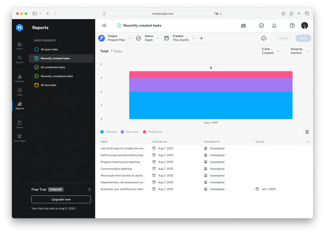Click the team members icon
The image size is (325, 234).
tap(243, 25)
